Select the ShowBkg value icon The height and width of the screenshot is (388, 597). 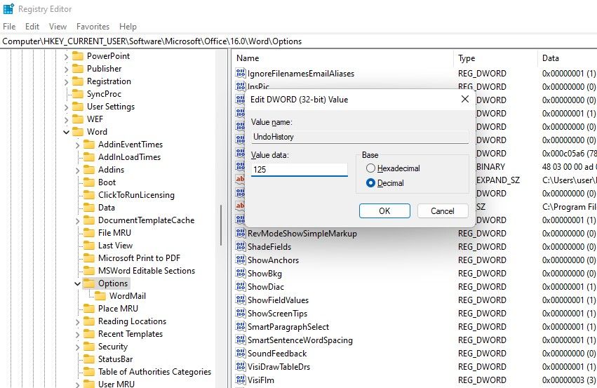point(240,273)
